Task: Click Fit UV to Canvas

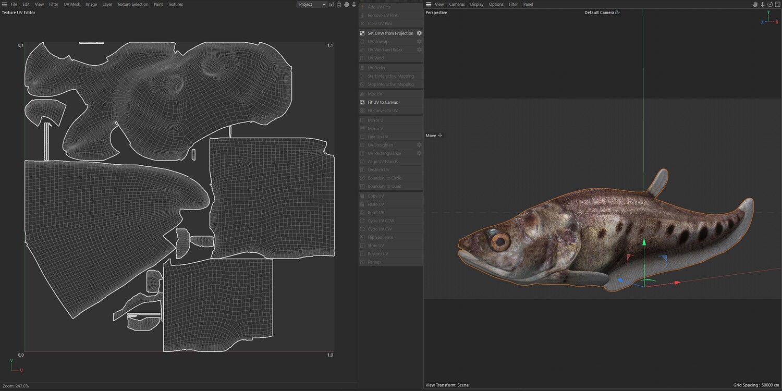Action: pos(383,102)
